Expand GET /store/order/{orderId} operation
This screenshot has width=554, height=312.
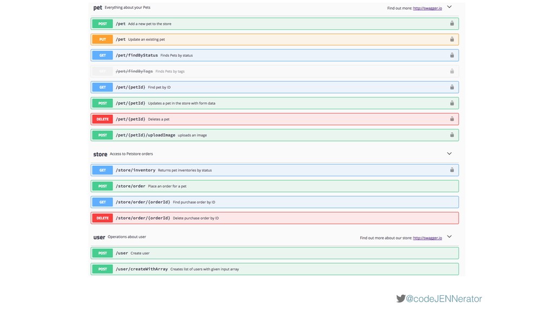pos(274,202)
